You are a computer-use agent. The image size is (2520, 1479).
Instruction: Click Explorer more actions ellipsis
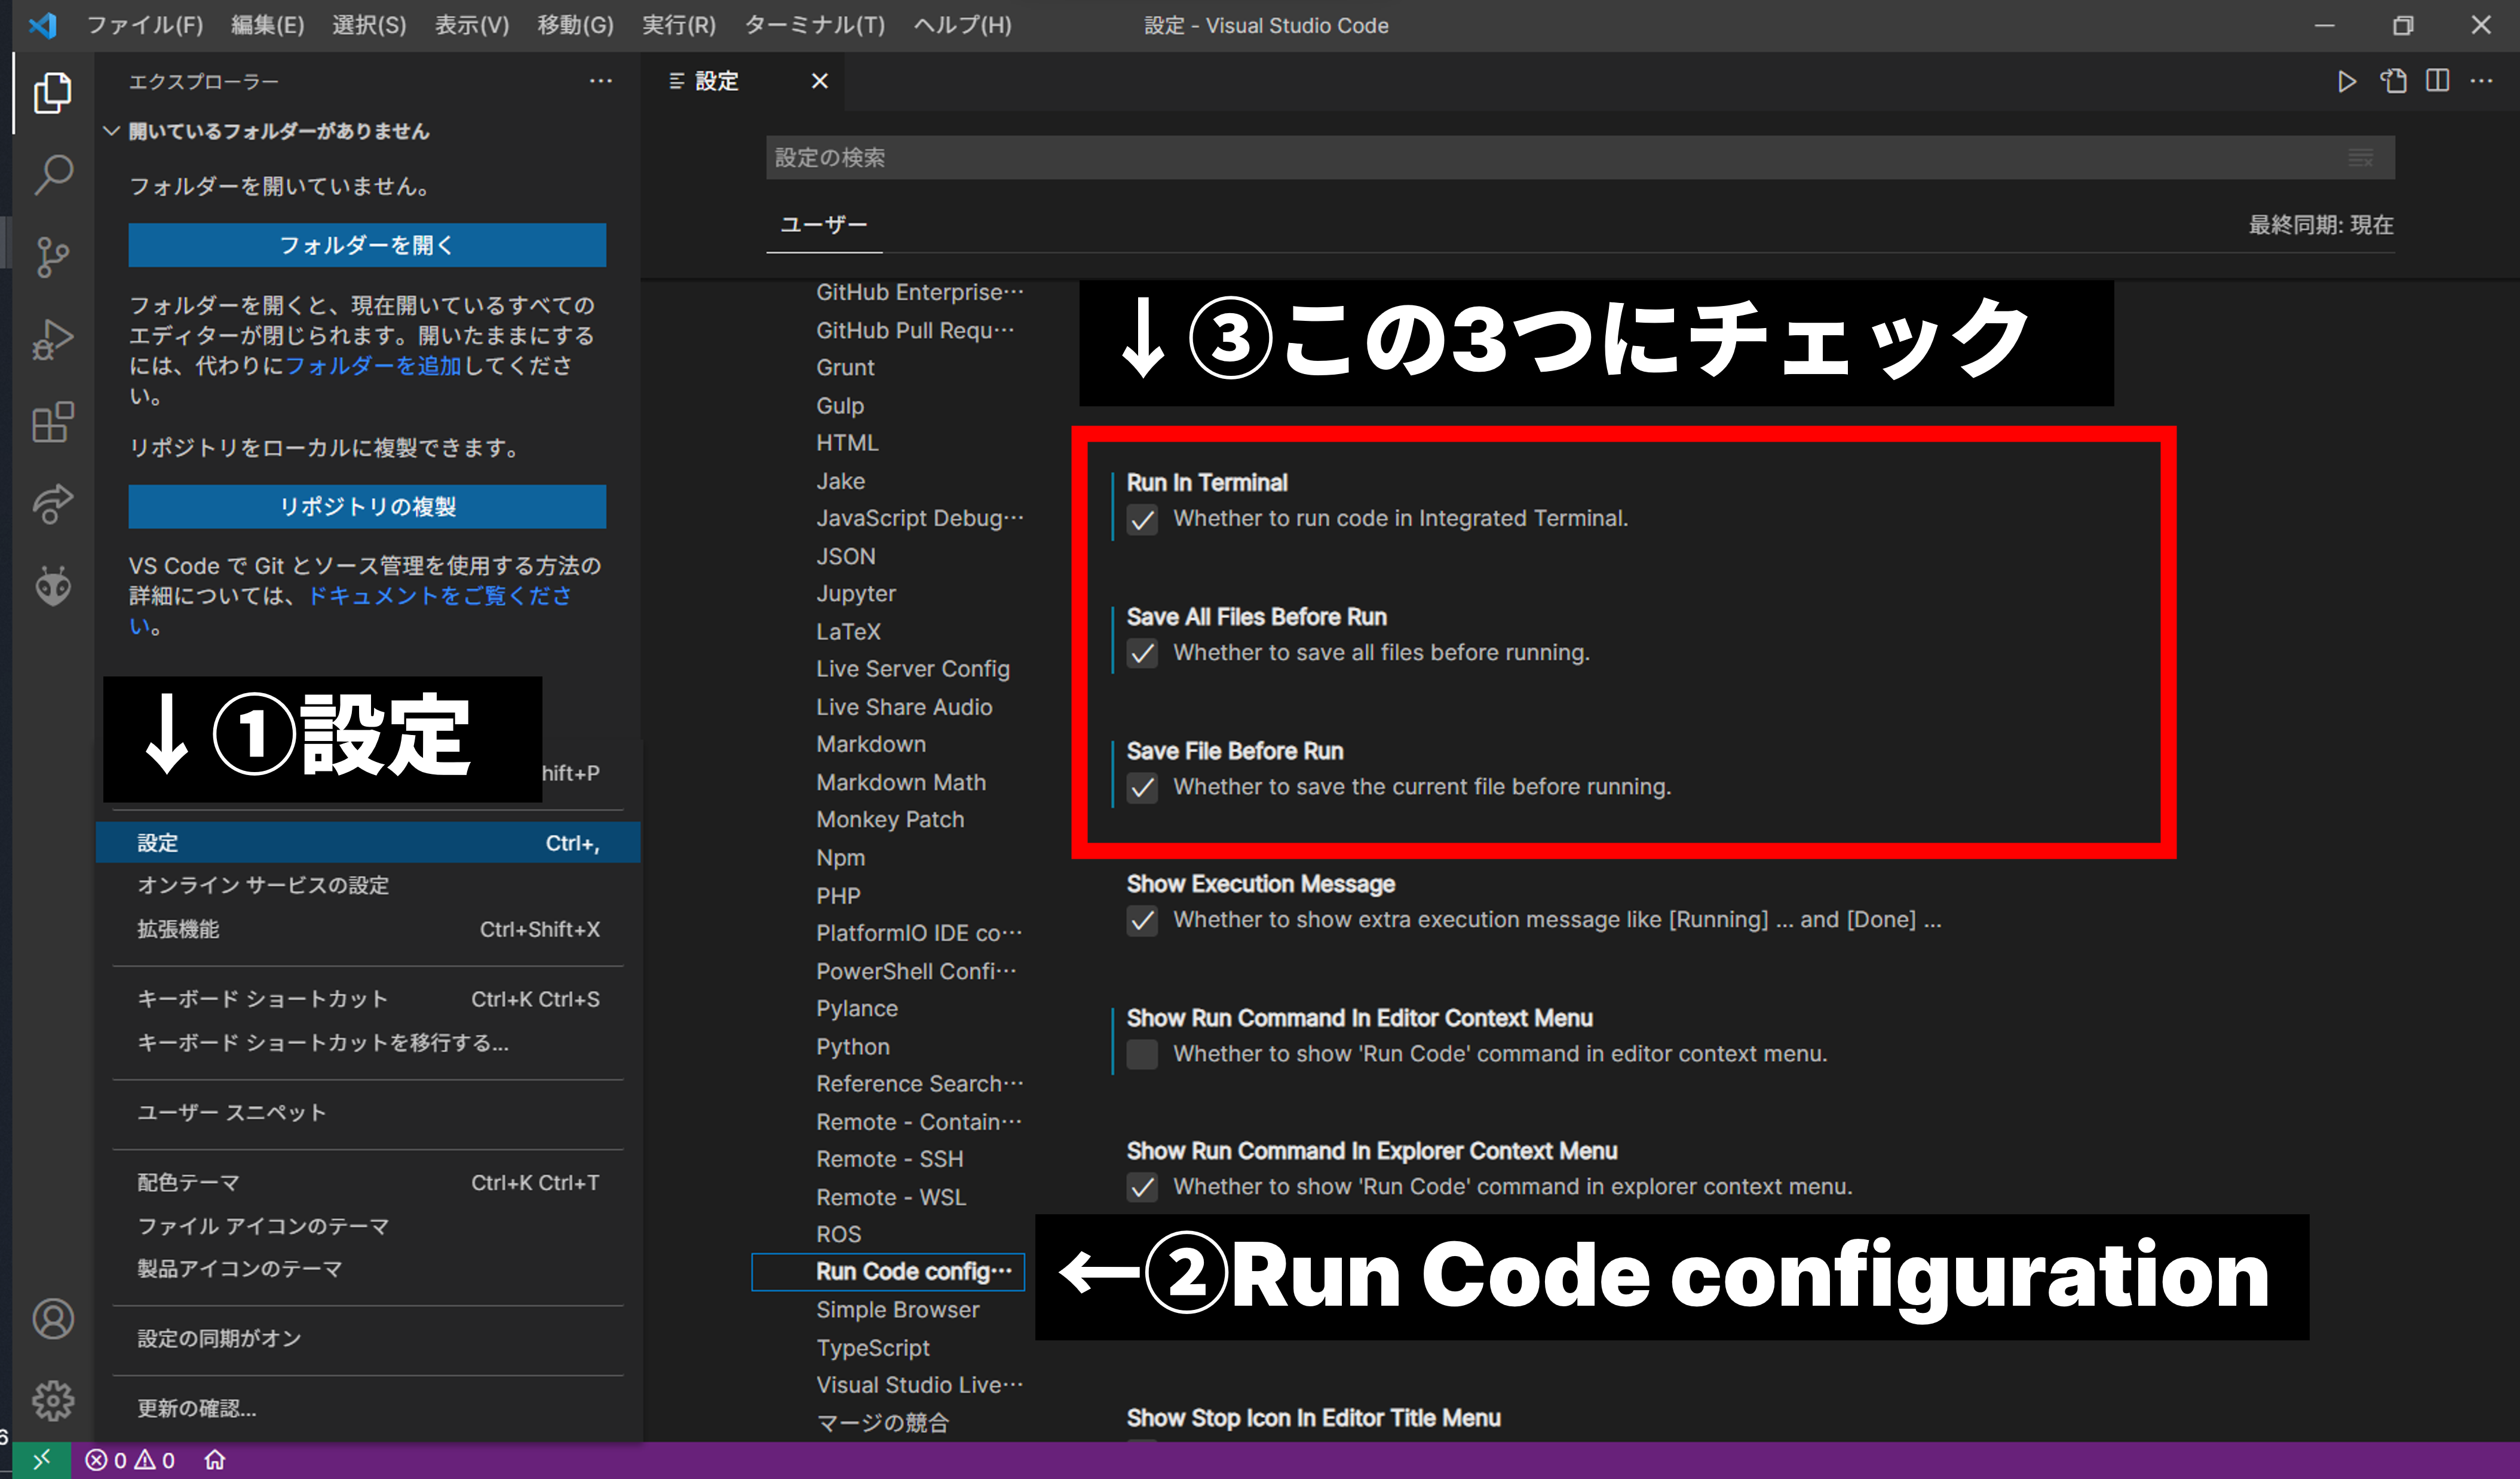tap(600, 81)
